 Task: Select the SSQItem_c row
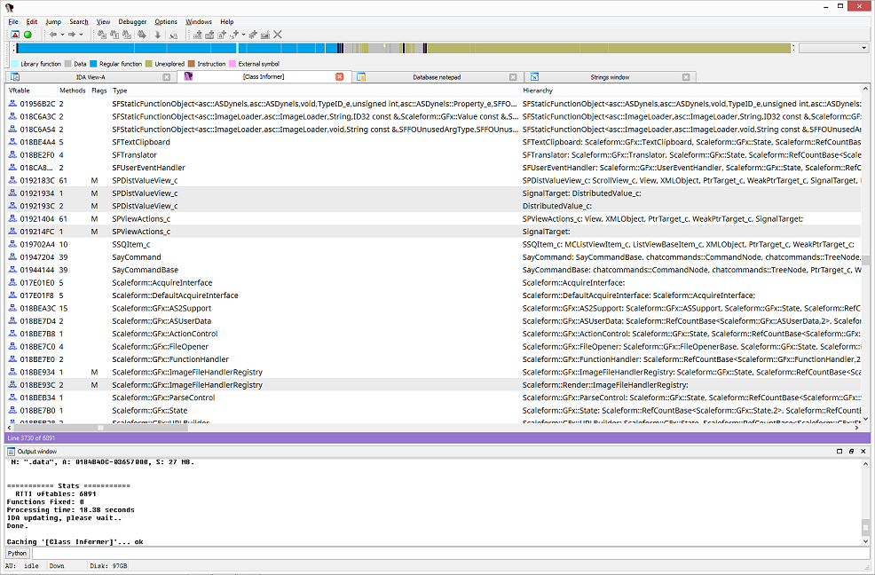(434, 244)
